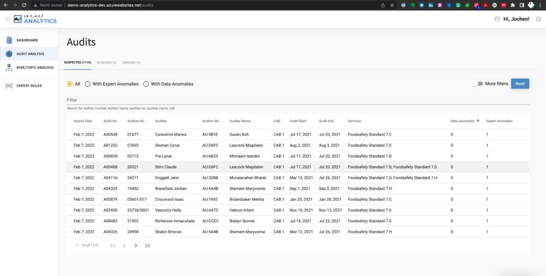Open the settings gear icon
Image resolution: width=546 pixels, height=276 pixels.
click(x=538, y=19)
